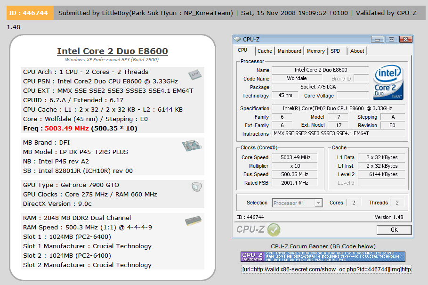Click the Name field Intel Core 2 Duo E8600
The width and height of the screenshot is (428, 285).
click(321, 70)
